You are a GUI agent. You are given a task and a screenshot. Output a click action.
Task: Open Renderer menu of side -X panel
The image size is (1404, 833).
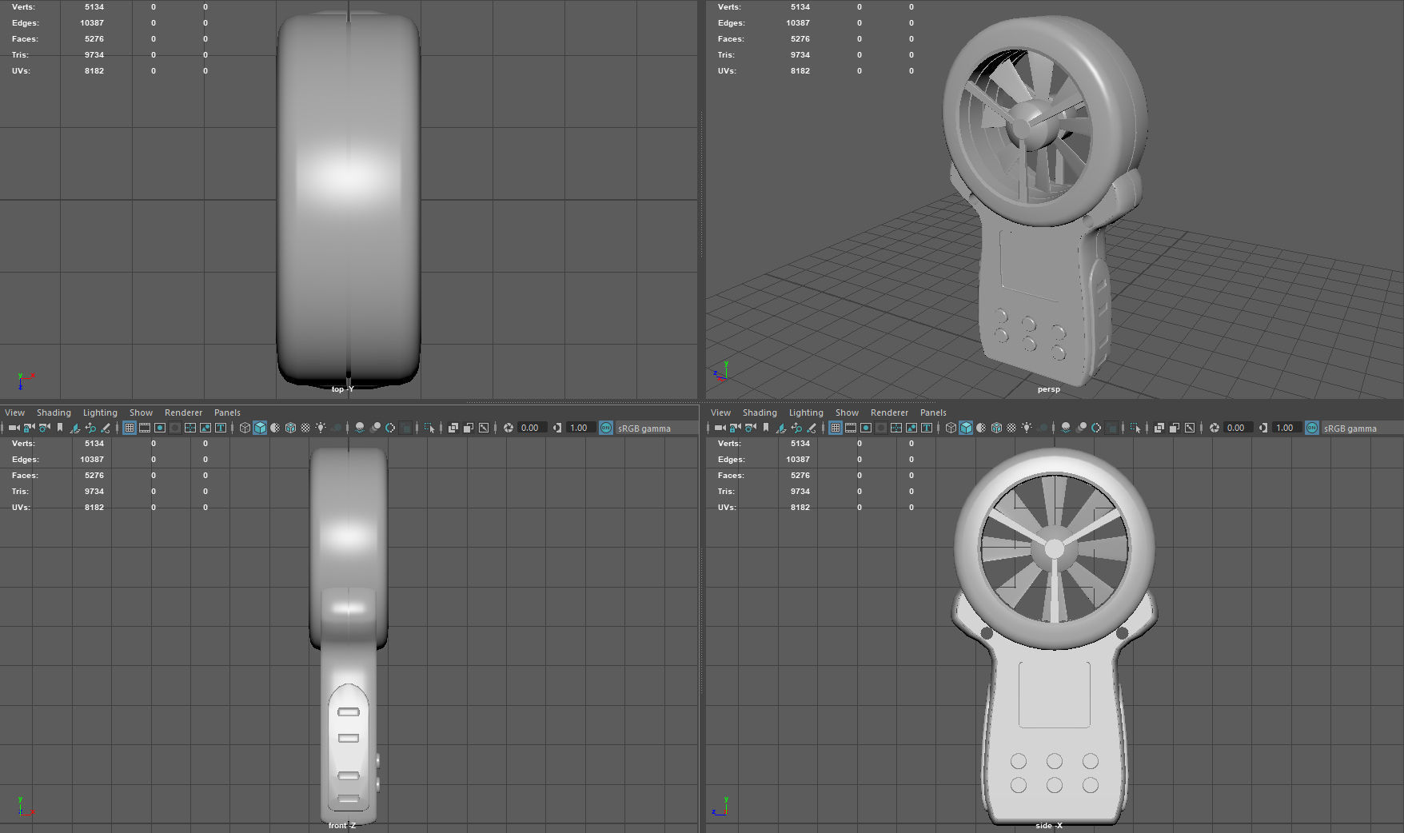click(889, 413)
